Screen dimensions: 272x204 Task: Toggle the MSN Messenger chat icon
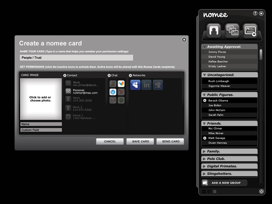click(121, 84)
